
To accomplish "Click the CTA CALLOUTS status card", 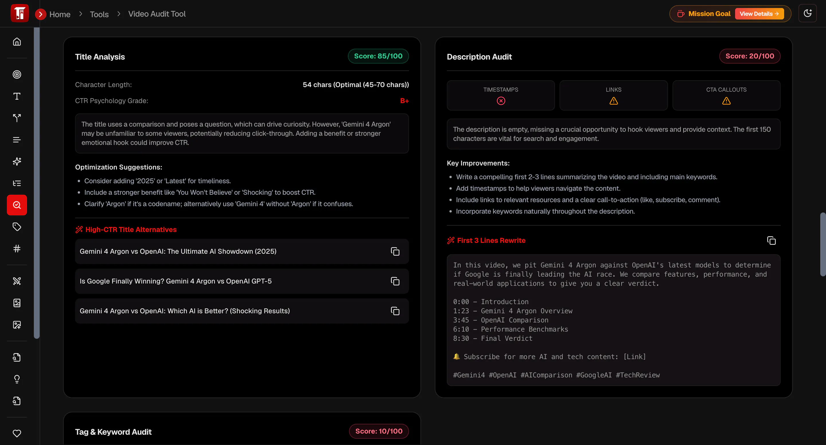I will pos(726,95).
